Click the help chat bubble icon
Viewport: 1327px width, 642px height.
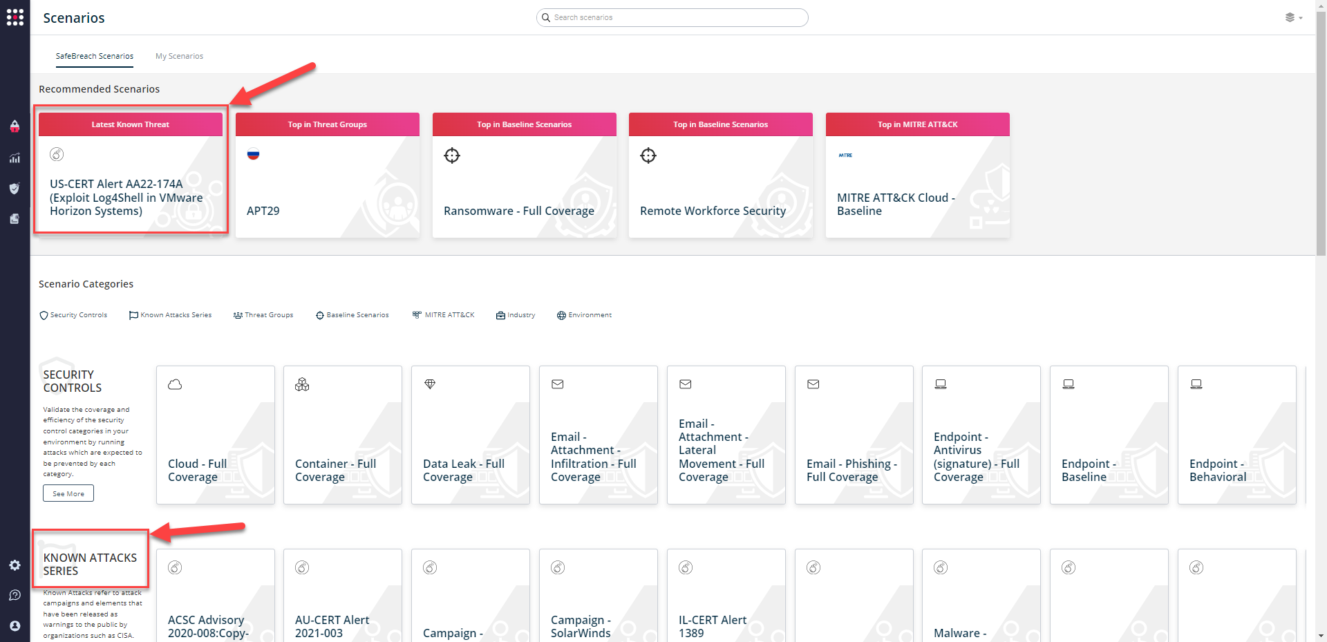pyautogui.click(x=15, y=595)
